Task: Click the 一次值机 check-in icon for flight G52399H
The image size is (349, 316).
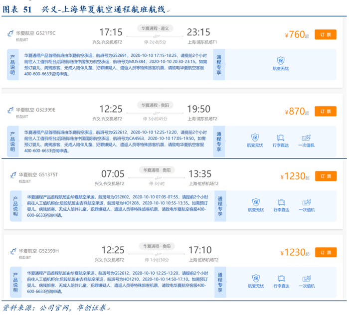Action: [307, 279]
